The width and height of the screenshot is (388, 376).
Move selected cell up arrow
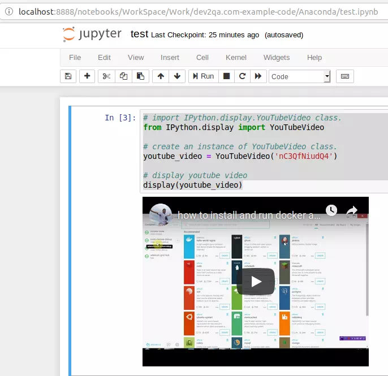(x=161, y=76)
